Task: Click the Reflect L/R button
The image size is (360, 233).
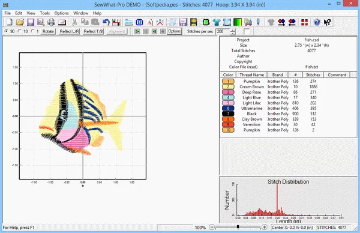Action: tap(69, 31)
